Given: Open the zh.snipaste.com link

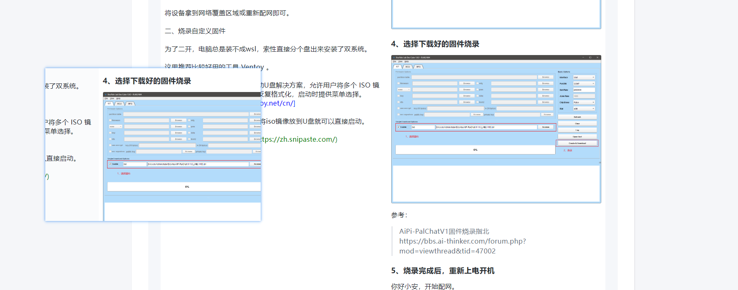Looking at the screenshot, I should coord(299,139).
